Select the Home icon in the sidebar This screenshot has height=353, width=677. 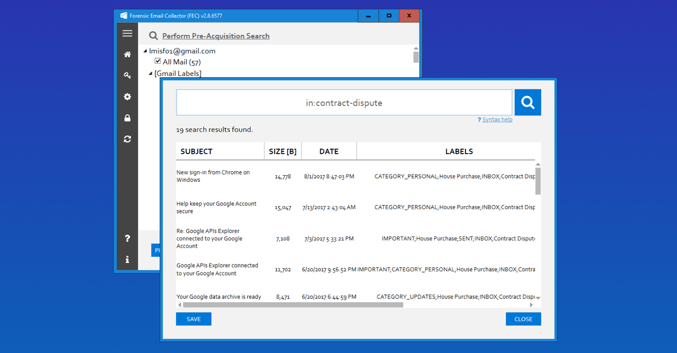click(x=127, y=54)
